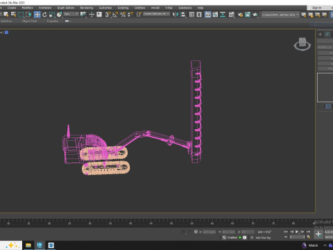
Task: Open the Scripting menu
Action: click(123, 8)
